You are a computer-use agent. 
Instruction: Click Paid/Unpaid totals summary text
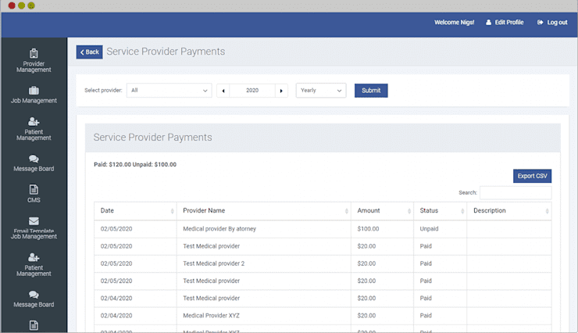click(x=135, y=164)
